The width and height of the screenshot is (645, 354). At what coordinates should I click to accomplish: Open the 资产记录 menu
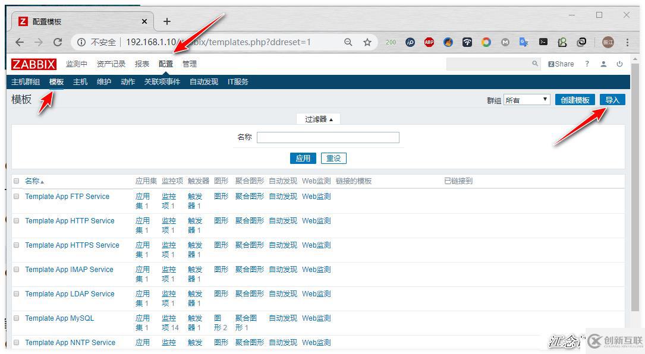point(111,64)
